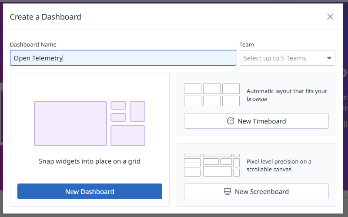Click the Create a Dashboard title
The width and height of the screenshot is (348, 217).
pos(46,17)
